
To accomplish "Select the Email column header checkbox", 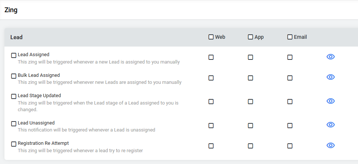I will click(290, 37).
